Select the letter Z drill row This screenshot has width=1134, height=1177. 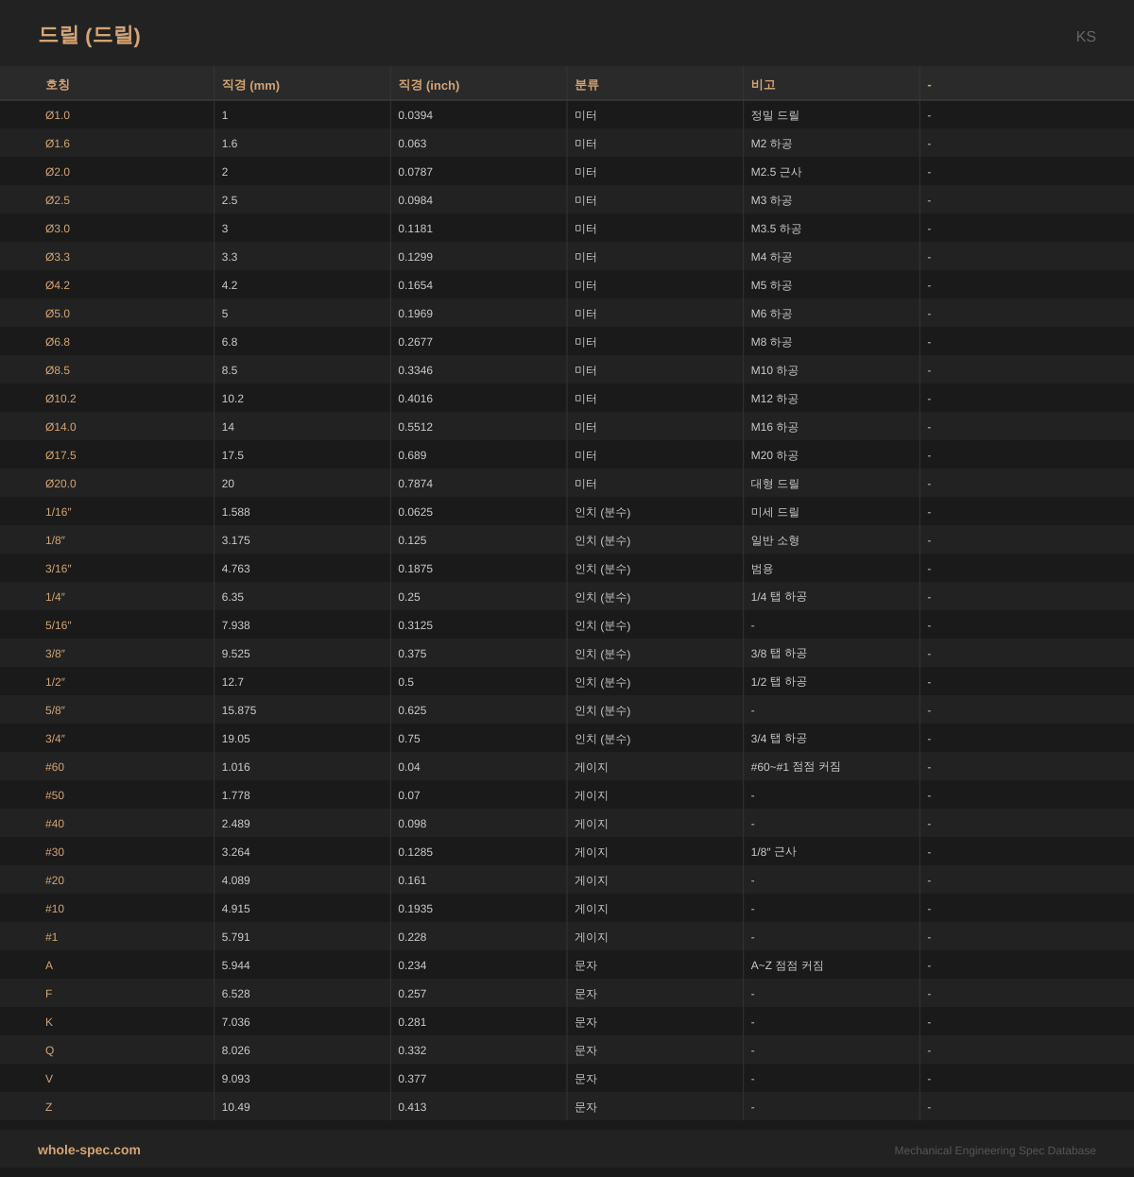click(x=49, y=1107)
